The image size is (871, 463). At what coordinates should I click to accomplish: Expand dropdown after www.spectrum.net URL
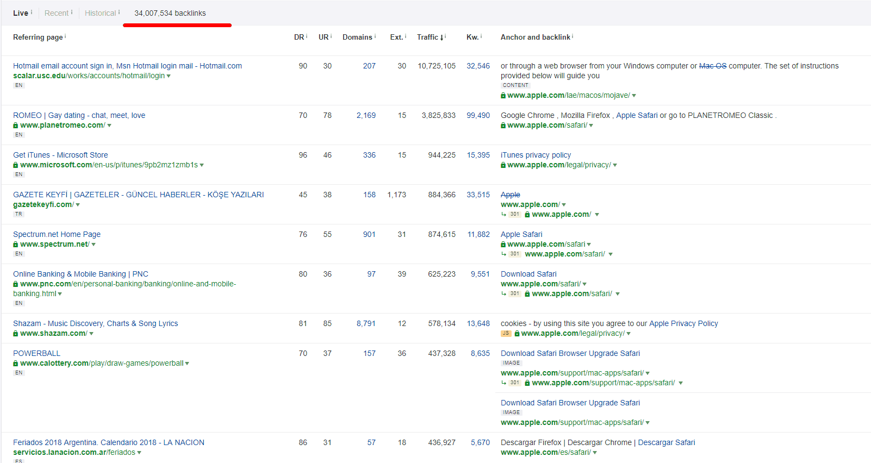(x=94, y=245)
